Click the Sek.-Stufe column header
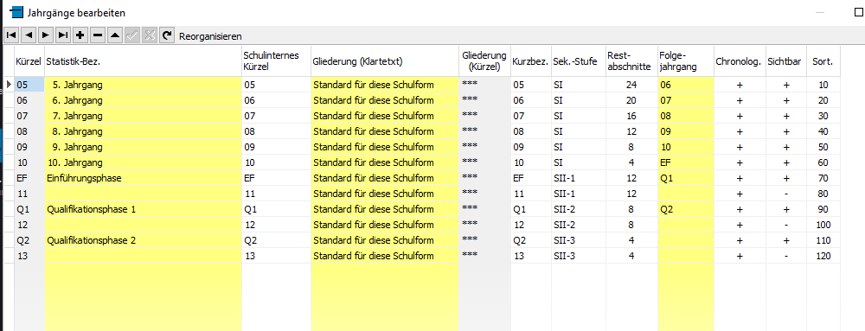This screenshot has height=331, width=865. (578, 61)
